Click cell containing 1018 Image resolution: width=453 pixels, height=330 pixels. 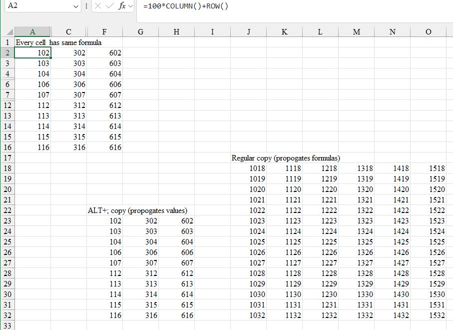point(248,168)
